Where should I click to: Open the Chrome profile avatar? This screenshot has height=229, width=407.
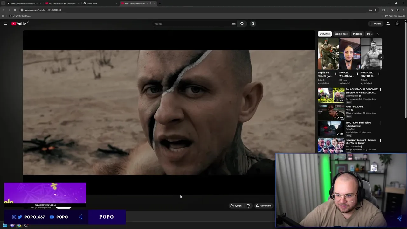397,10
